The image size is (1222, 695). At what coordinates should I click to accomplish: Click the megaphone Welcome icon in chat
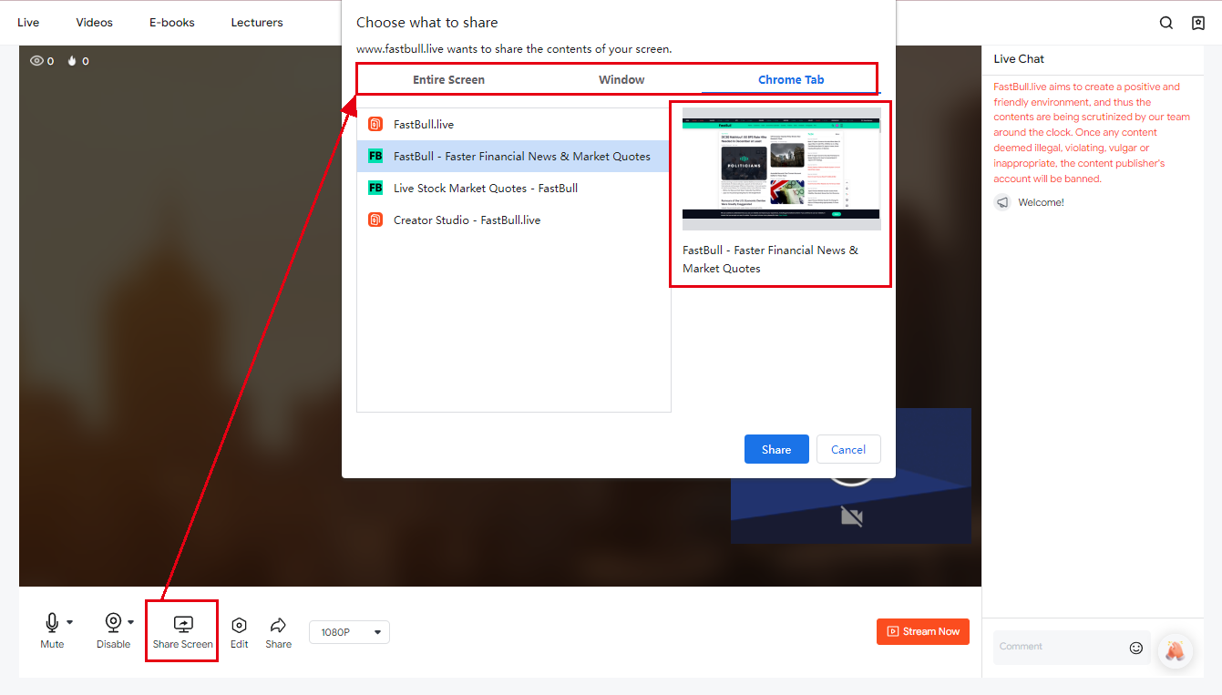click(1002, 202)
